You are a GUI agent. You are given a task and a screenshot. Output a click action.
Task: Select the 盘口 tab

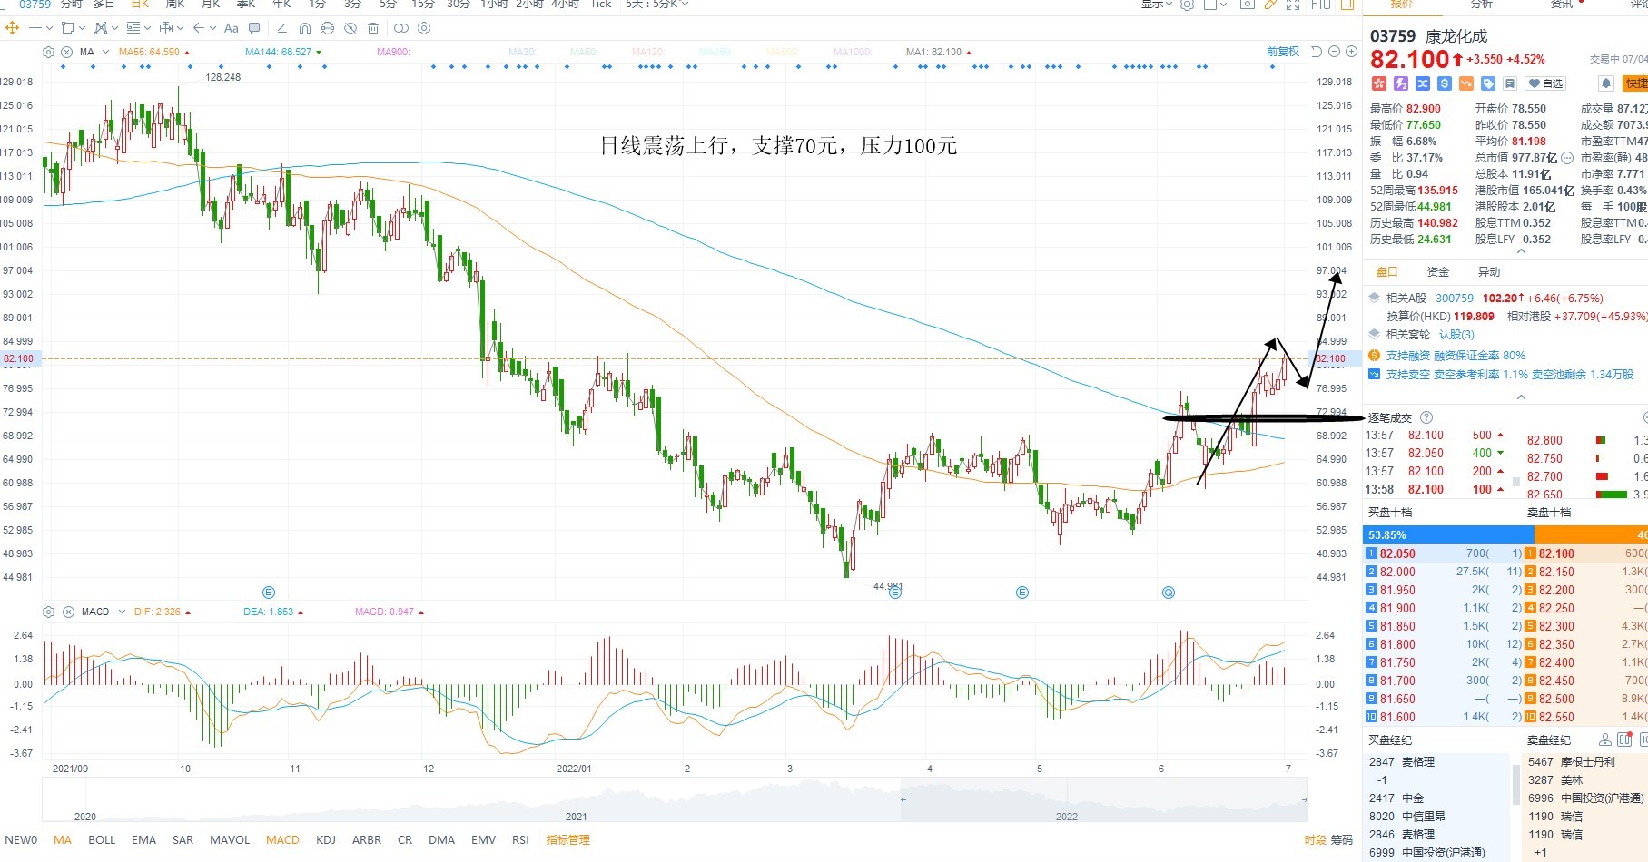(1387, 271)
